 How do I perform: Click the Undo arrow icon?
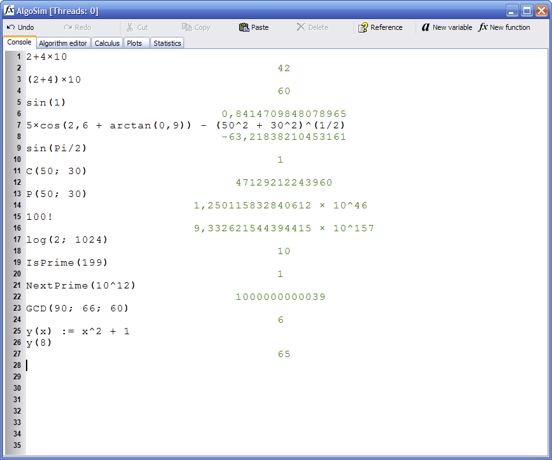11,27
